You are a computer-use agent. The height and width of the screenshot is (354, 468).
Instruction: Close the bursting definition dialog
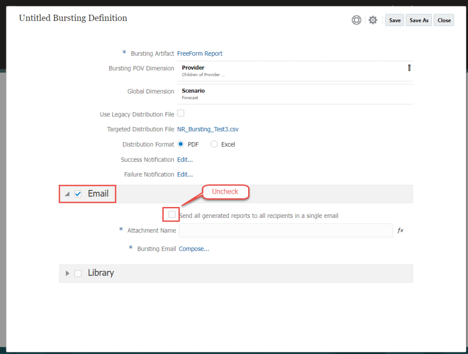point(444,20)
